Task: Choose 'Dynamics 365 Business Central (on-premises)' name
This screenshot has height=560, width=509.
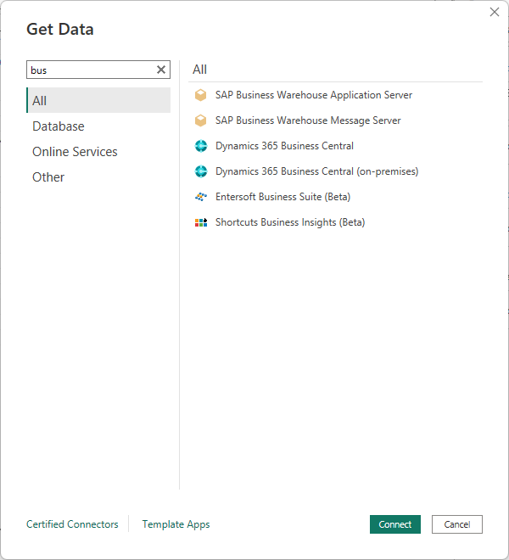Action: (316, 171)
